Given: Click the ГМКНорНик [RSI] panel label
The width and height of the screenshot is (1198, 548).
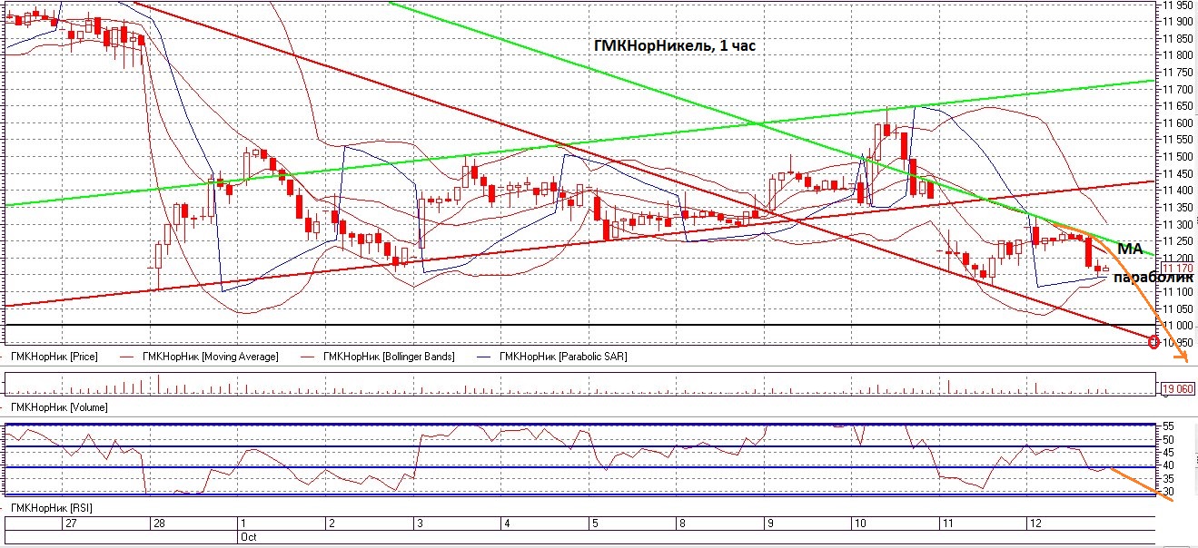Looking at the screenshot, I should (51, 510).
